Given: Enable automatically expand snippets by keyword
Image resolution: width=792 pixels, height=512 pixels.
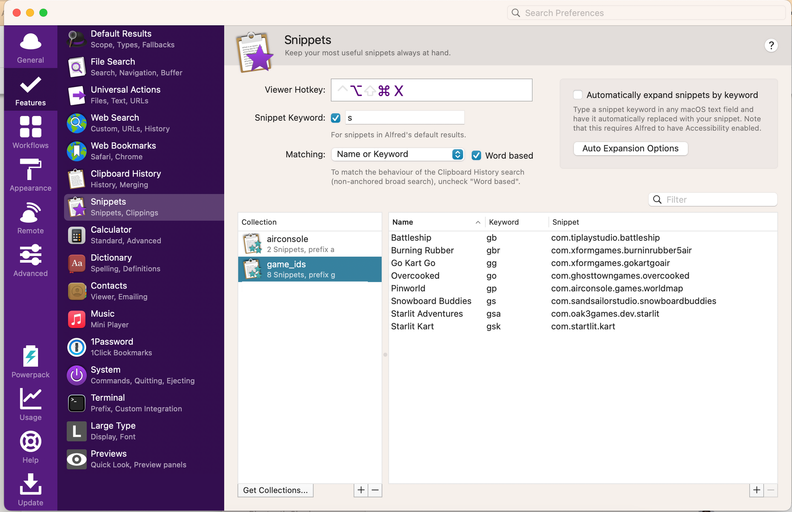Looking at the screenshot, I should [578, 95].
